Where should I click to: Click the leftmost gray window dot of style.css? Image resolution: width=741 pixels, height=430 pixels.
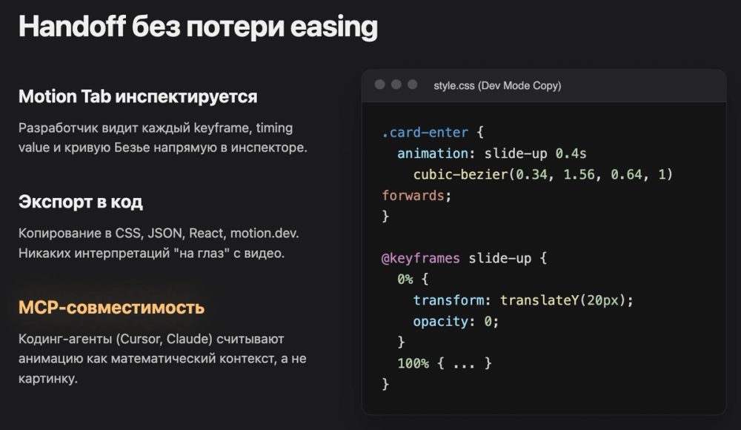click(379, 85)
